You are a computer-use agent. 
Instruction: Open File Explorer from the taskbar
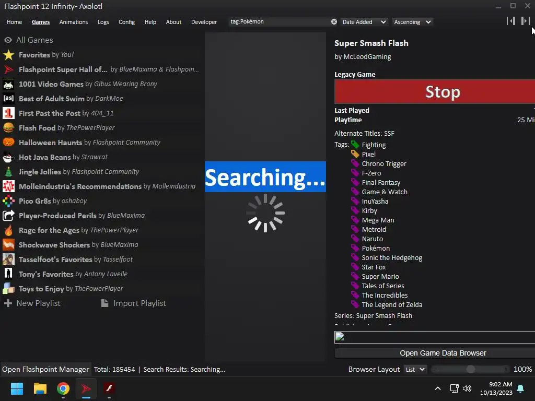point(40,388)
